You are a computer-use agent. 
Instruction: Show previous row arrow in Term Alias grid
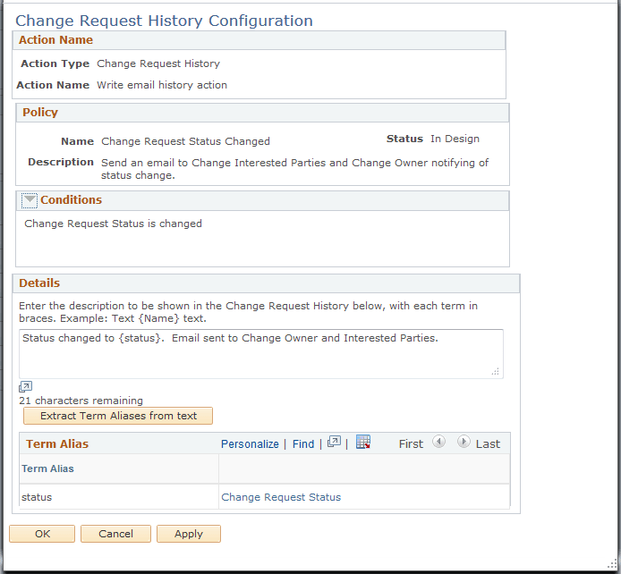438,441
